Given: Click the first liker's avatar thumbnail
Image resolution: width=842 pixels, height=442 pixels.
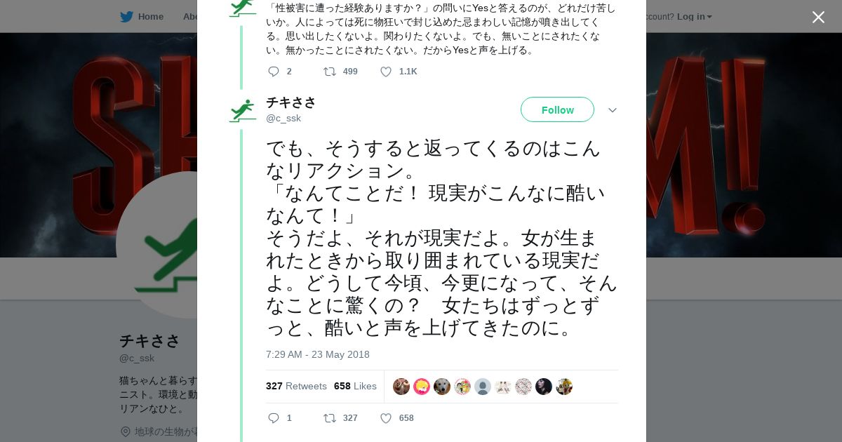Looking at the screenshot, I should [401, 387].
